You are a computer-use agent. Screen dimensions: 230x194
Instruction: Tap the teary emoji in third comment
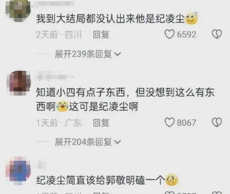point(172,180)
